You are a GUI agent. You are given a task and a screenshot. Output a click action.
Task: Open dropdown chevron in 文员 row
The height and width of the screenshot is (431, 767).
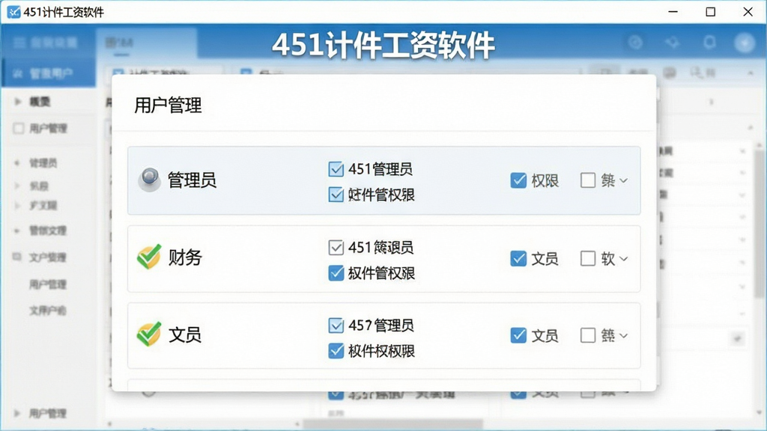(624, 335)
